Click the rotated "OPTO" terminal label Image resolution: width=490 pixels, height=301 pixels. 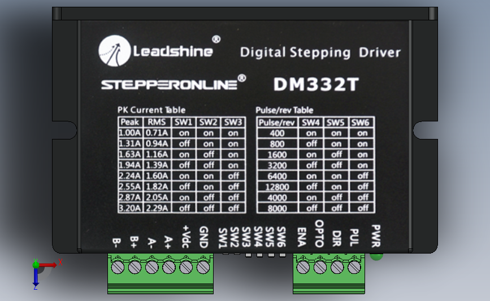click(x=319, y=234)
